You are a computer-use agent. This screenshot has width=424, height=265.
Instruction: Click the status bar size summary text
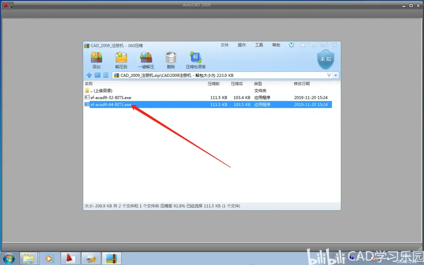click(162, 206)
